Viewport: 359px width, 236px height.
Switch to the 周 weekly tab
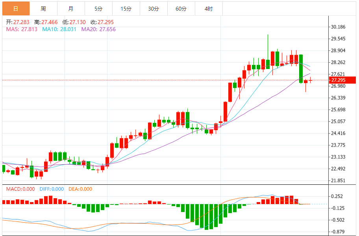click(x=44, y=9)
